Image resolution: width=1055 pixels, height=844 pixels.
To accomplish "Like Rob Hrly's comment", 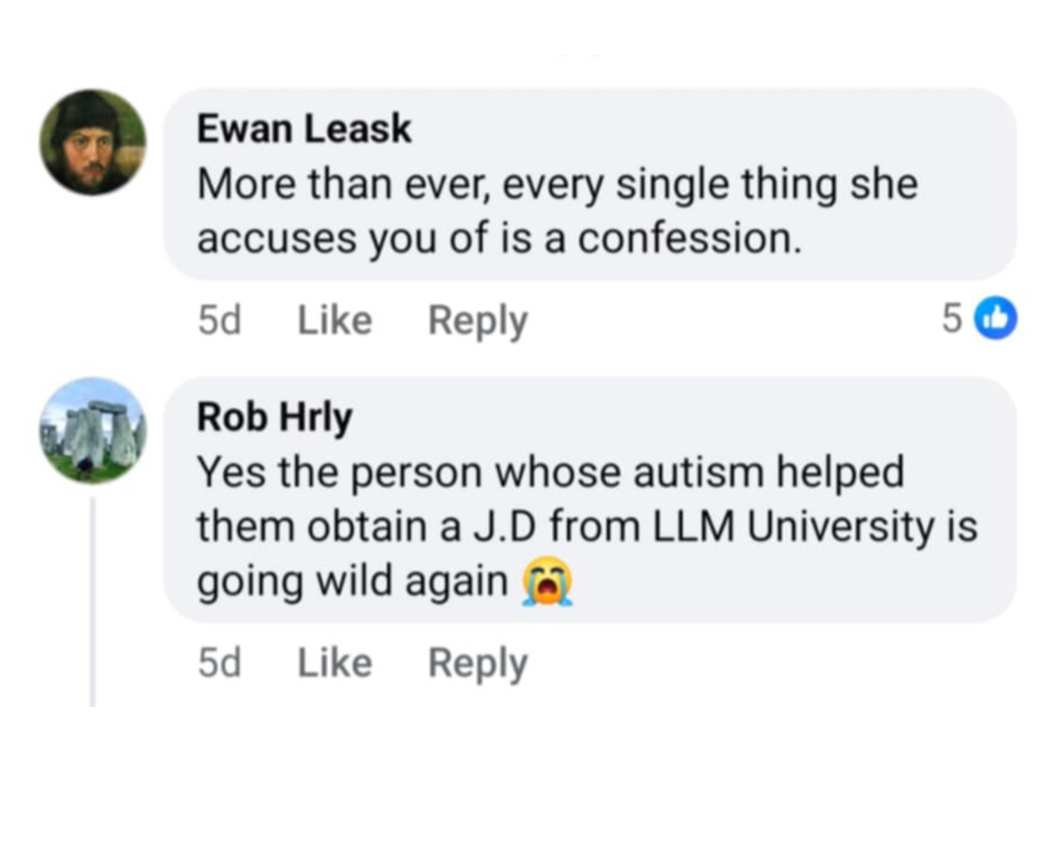I will tap(335, 663).
